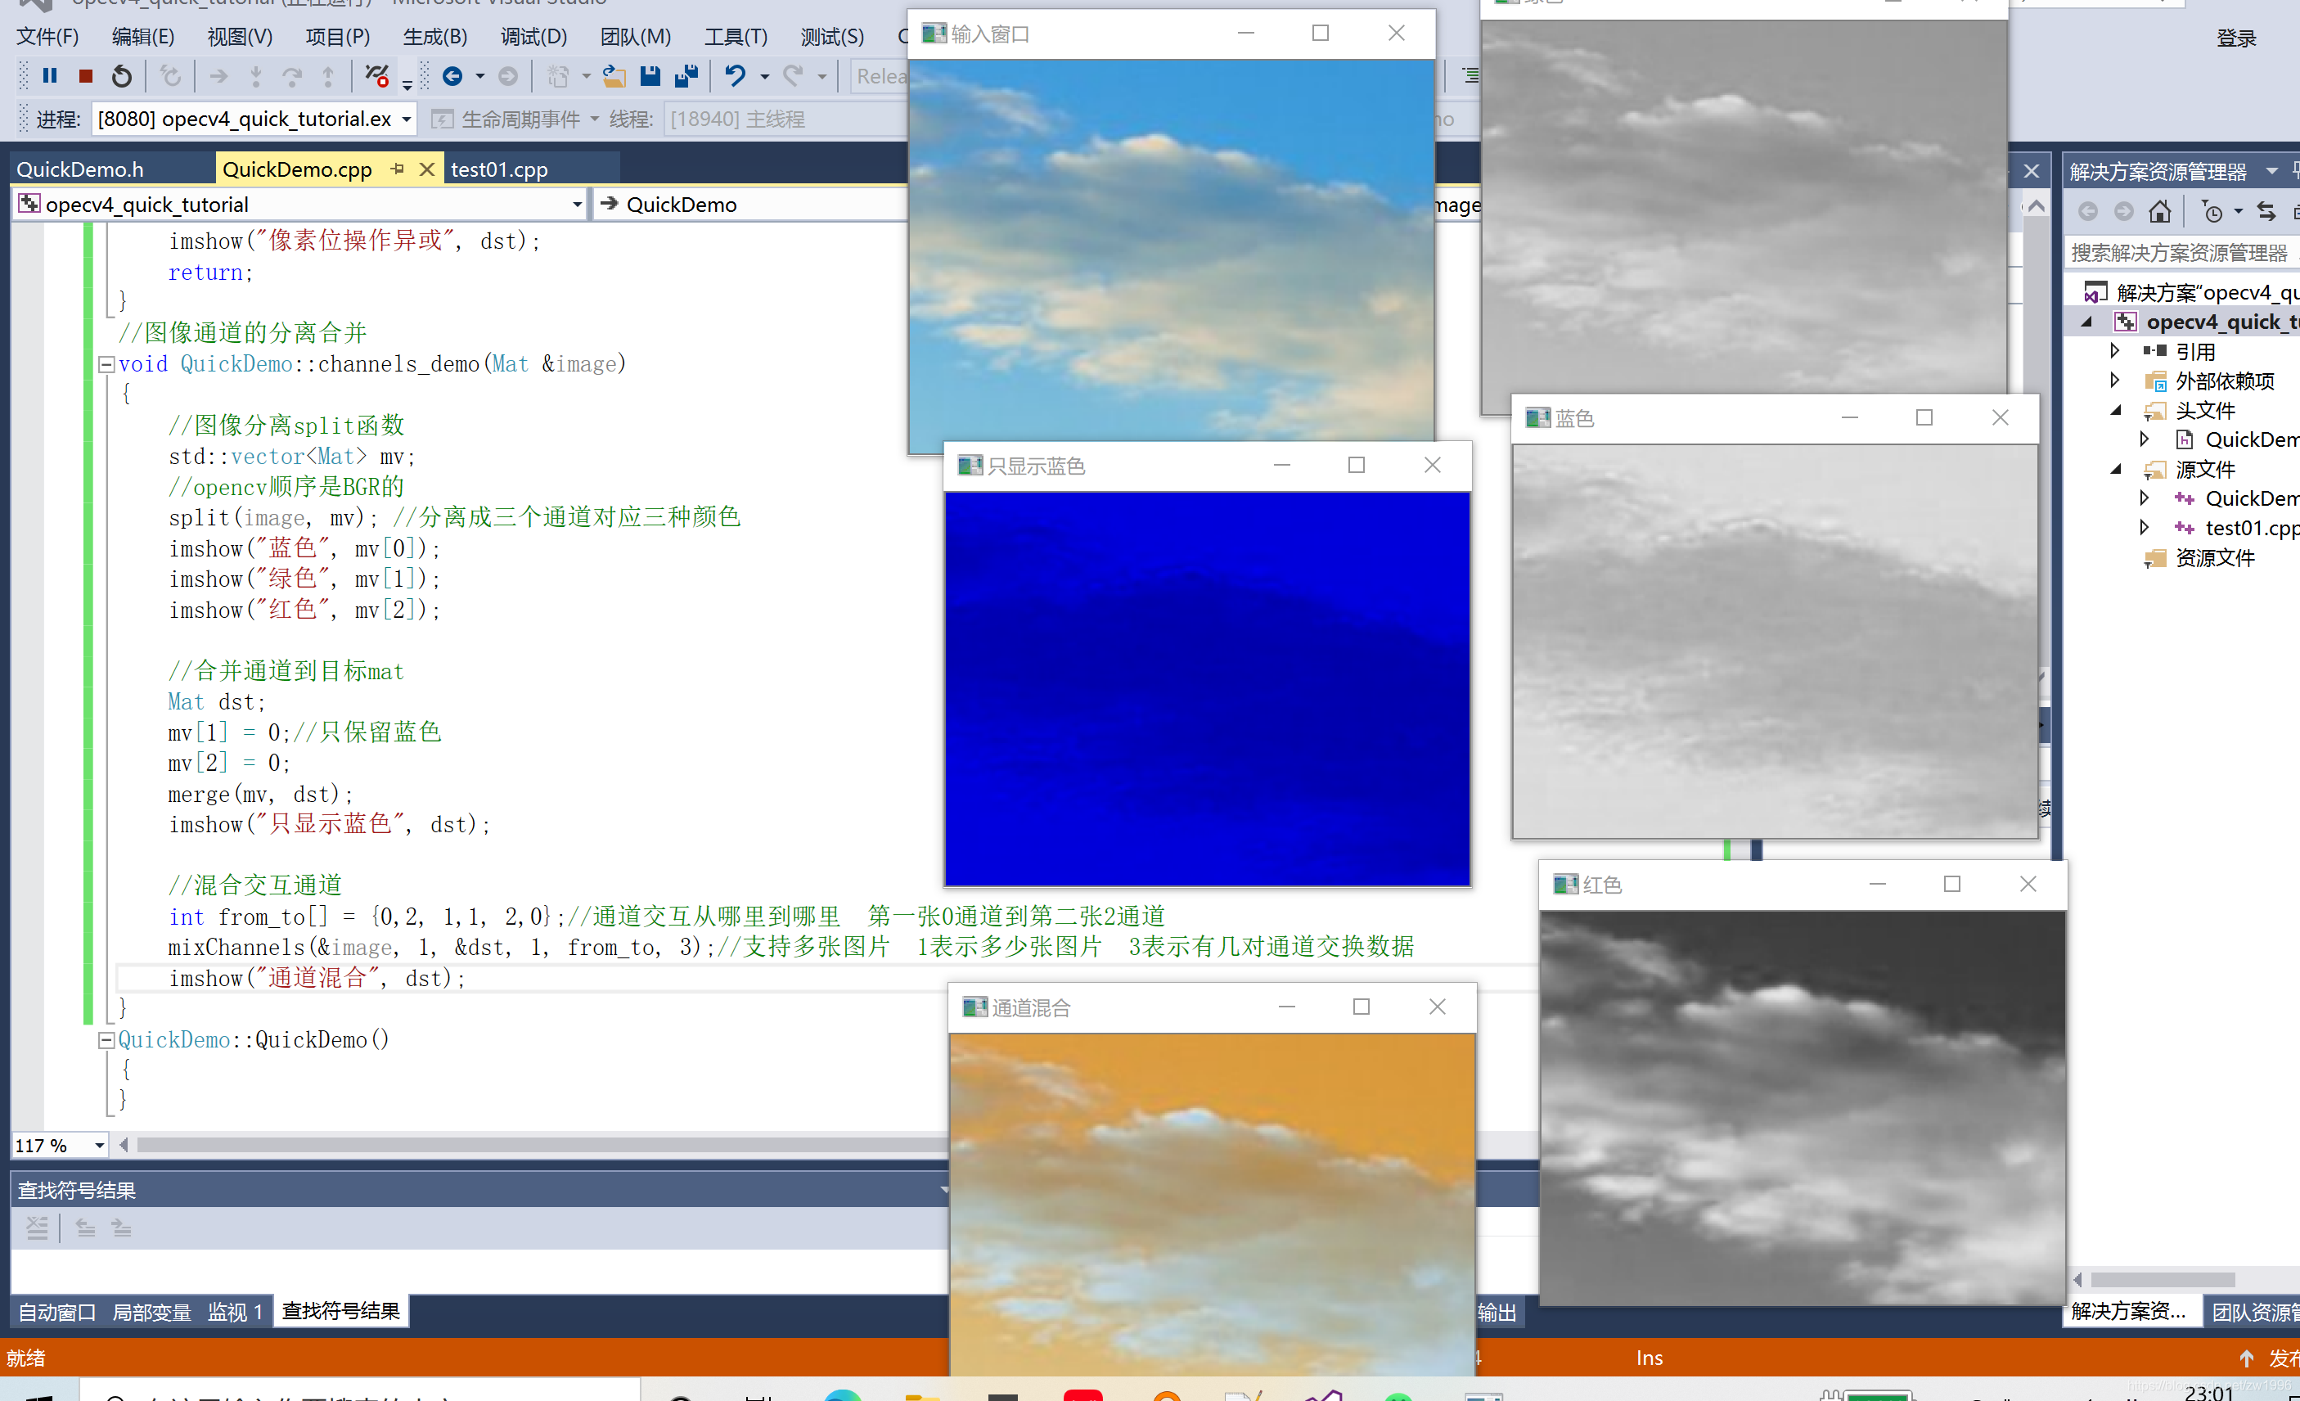Stop debugging using the red square icon
2300x1401 pixels.
[85, 75]
